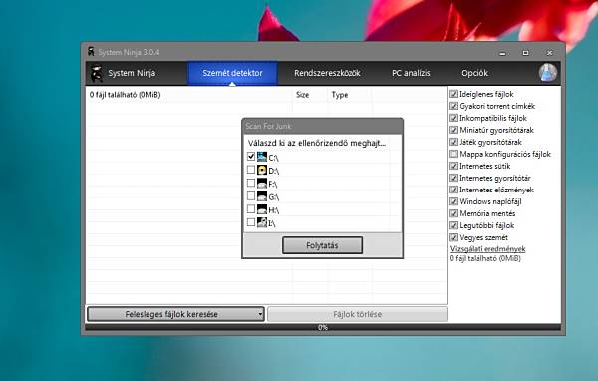Uncheck the C:\ drive checkbox
The image size is (598, 381).
(x=251, y=157)
